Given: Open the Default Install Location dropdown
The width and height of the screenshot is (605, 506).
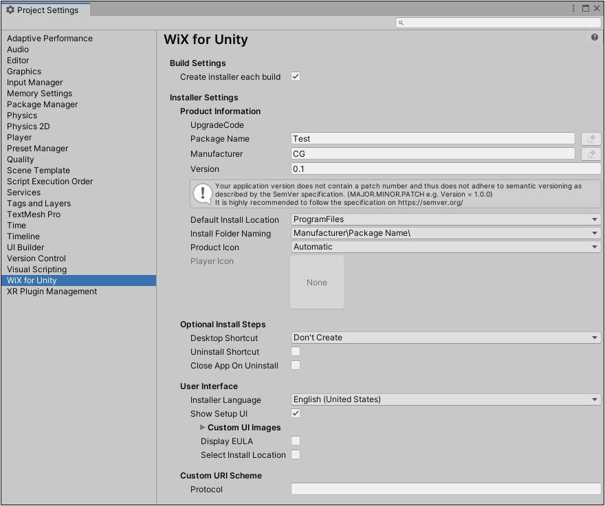Looking at the screenshot, I should point(445,219).
